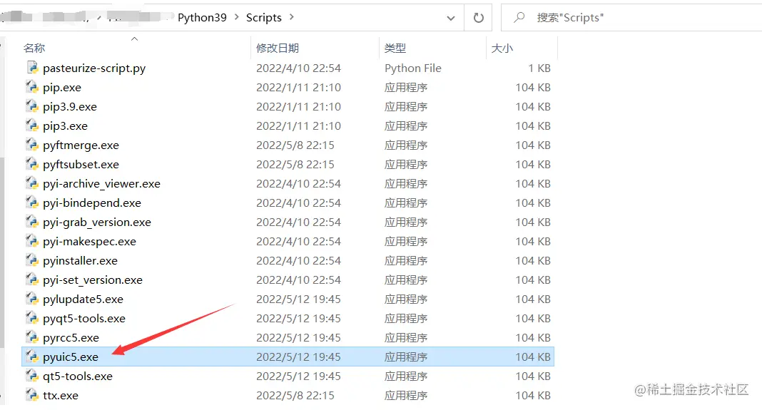Select the file name pyftmerge.exe
Screen dimensions: 762x410
click(x=81, y=145)
